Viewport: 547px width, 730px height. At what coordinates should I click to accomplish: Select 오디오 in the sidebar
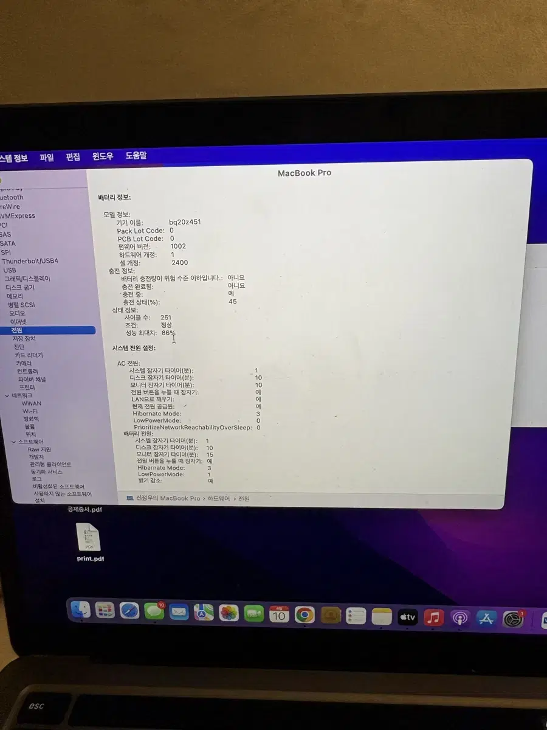(x=16, y=313)
